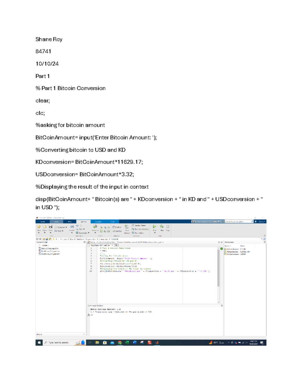The height and width of the screenshot is (390, 302).
Task: Click the Word icon on taskbar
Action: (135, 343)
